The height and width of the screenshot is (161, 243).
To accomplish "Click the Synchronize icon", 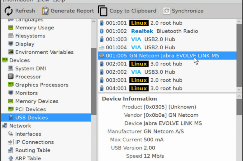I will tap(167, 11).
